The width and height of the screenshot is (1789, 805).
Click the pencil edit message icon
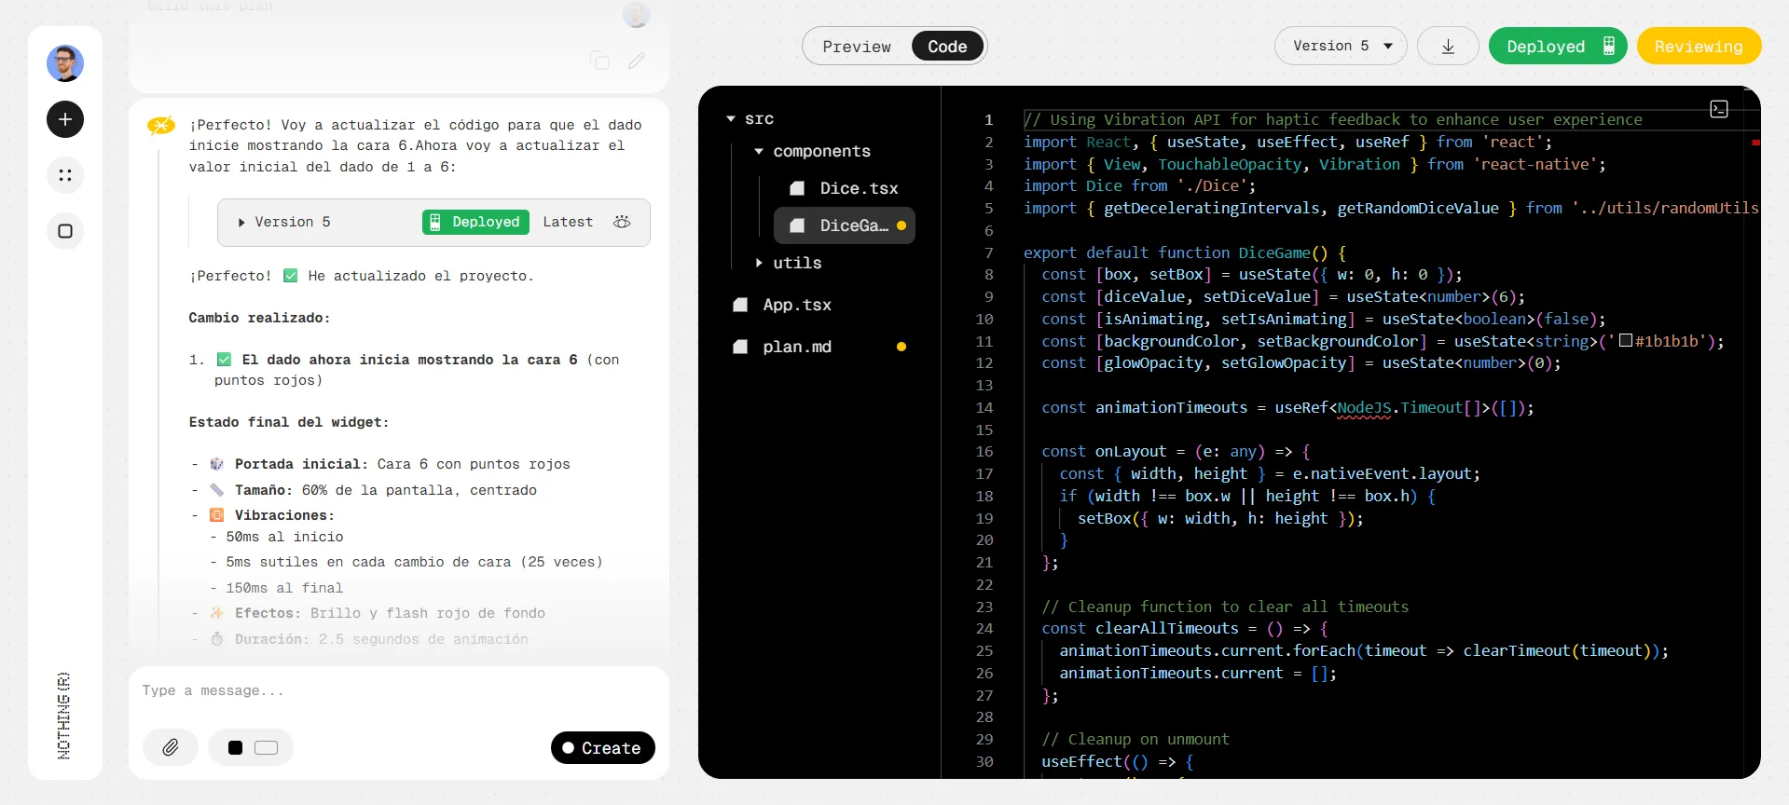637,61
